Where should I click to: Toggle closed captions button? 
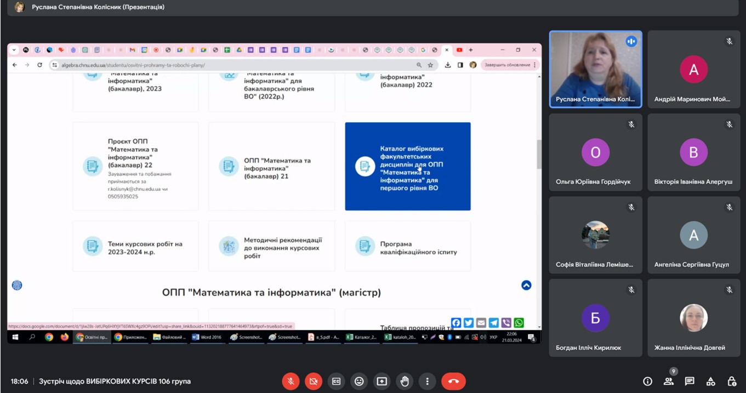pos(336,381)
